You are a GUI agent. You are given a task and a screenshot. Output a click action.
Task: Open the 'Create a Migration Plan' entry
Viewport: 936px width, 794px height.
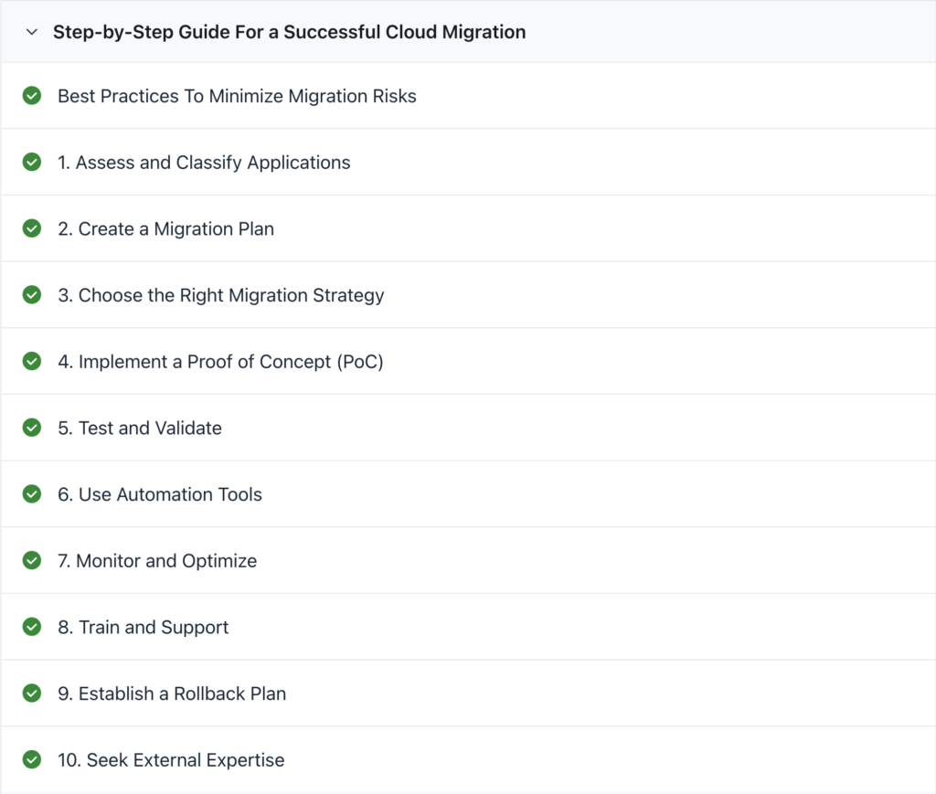pyautogui.click(x=165, y=228)
